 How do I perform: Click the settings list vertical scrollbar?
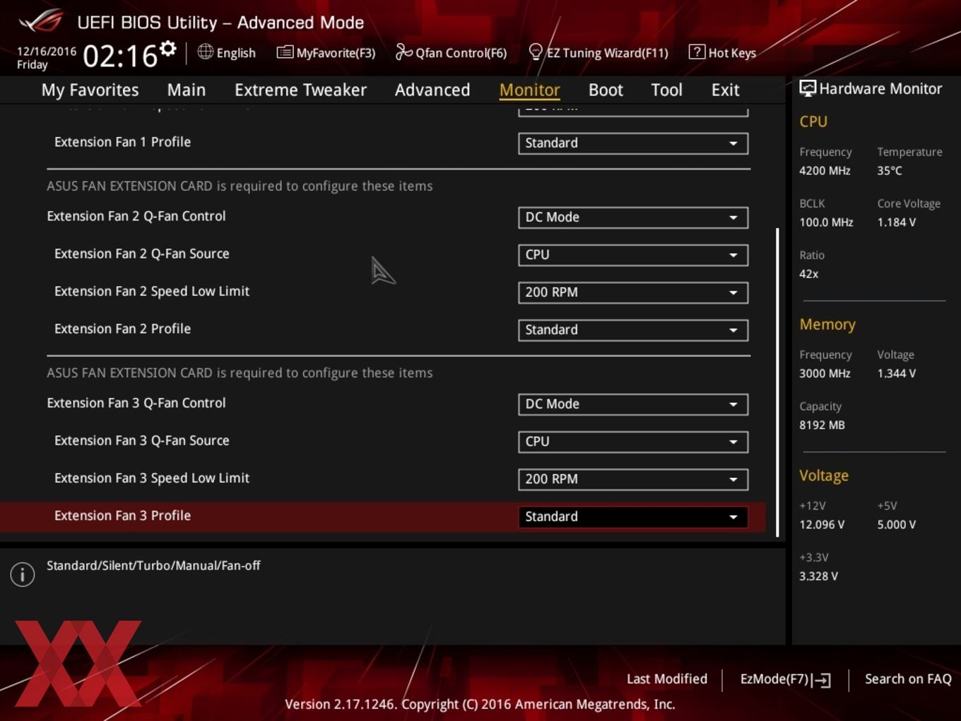777,382
